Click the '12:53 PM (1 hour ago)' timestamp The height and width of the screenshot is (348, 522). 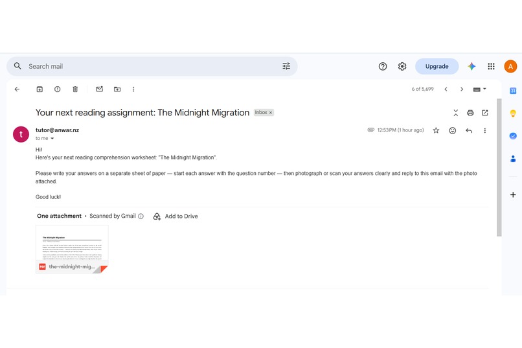click(x=400, y=130)
